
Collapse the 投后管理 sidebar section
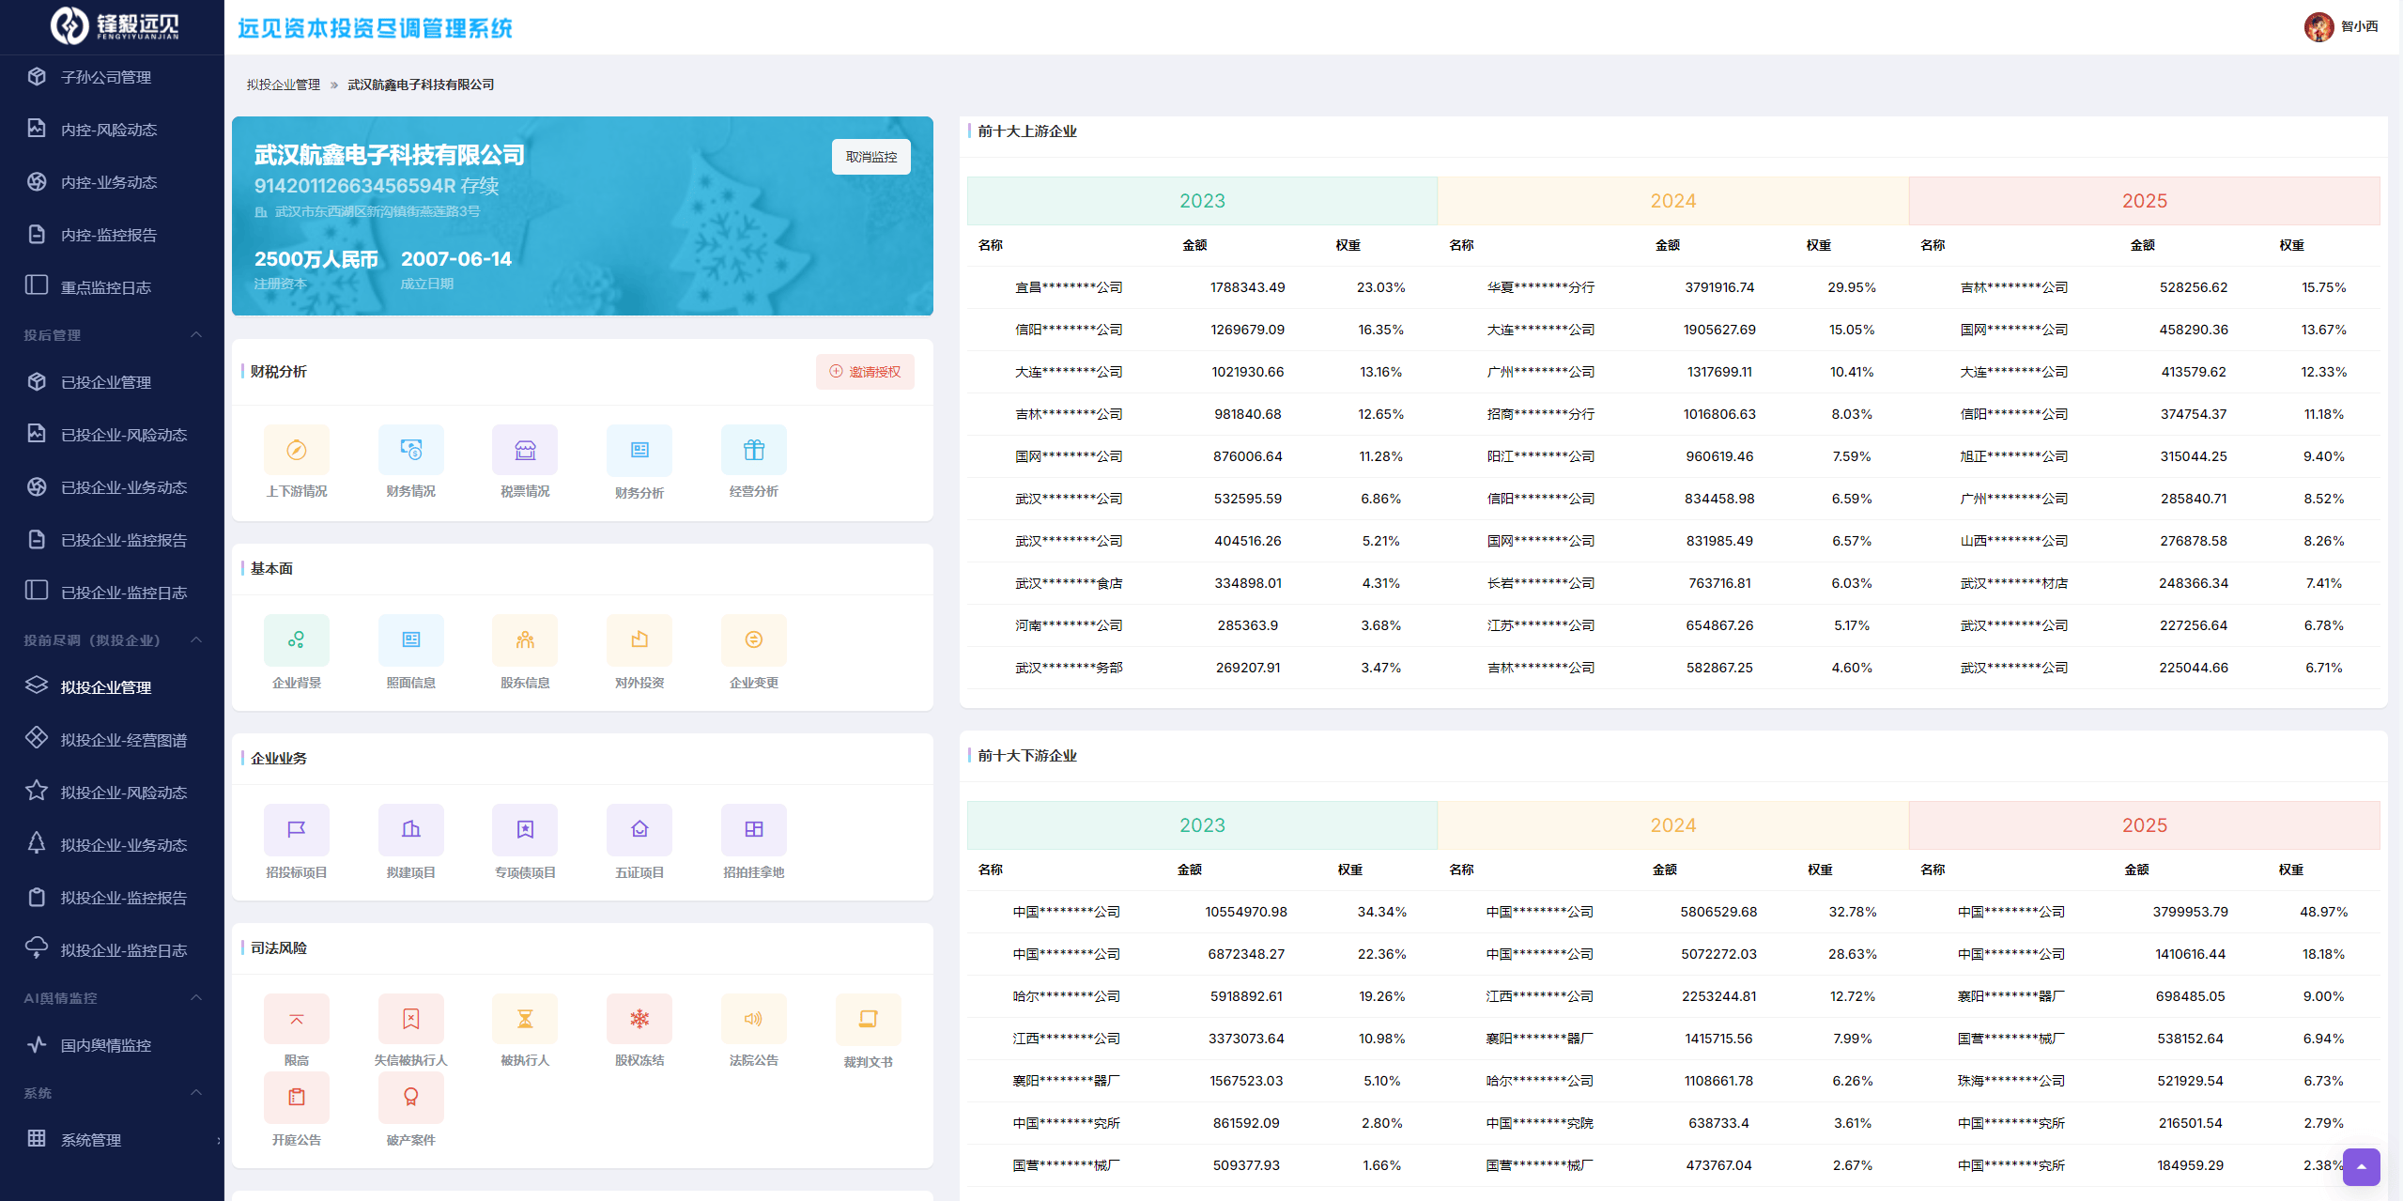(x=196, y=335)
